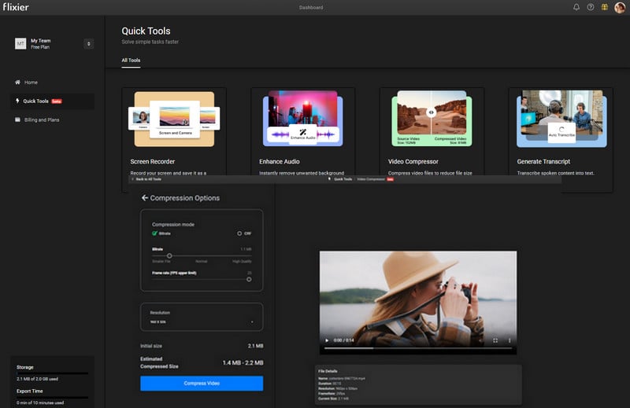Click the 'Export Time' usage label
Screen dimensions: 630x408
click(30, 391)
